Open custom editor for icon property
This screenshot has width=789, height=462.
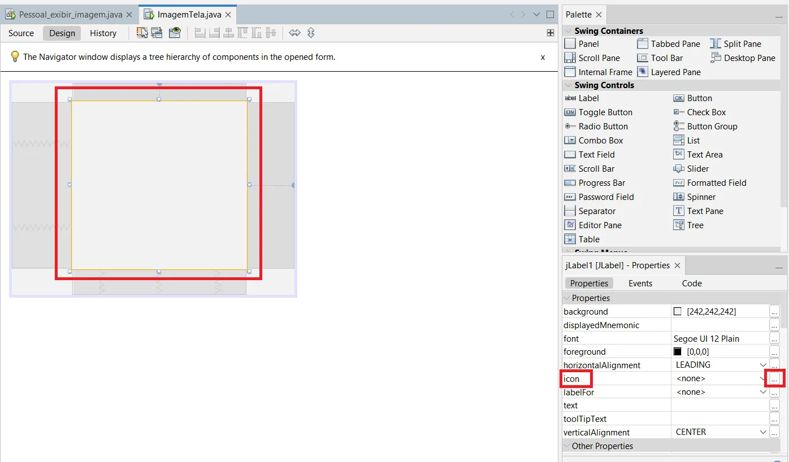[774, 378]
